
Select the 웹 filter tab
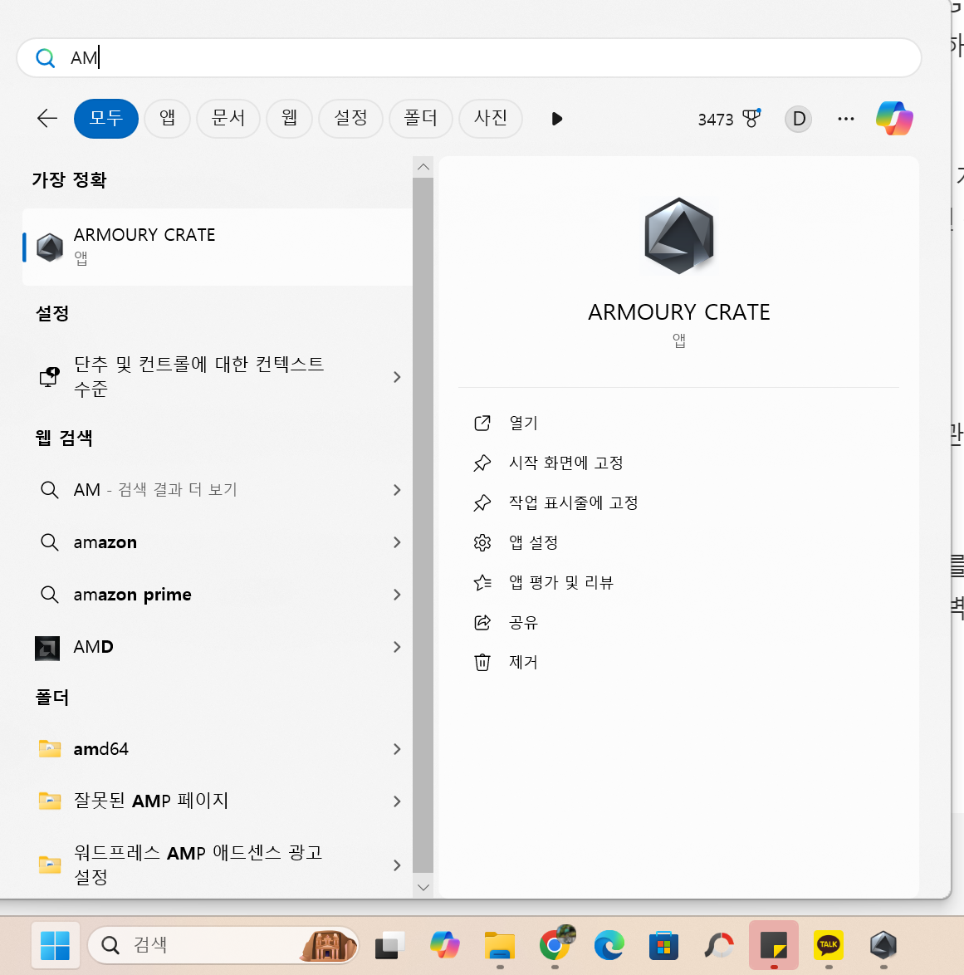point(289,118)
